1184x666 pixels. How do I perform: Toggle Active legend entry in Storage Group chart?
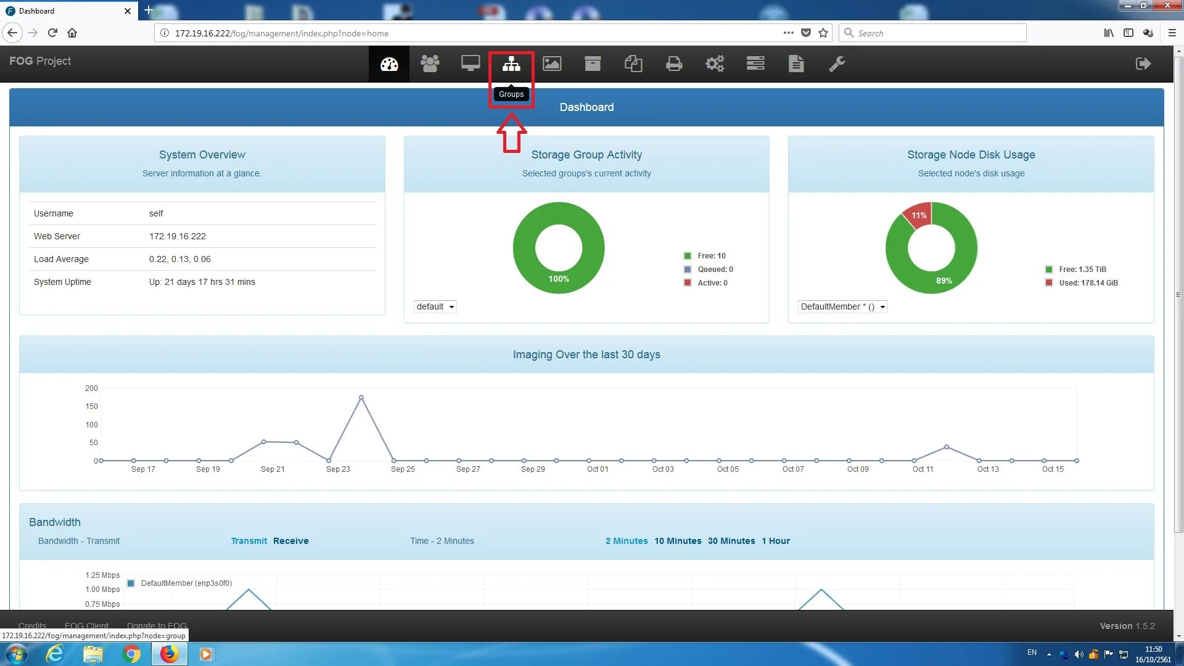pyautogui.click(x=712, y=283)
